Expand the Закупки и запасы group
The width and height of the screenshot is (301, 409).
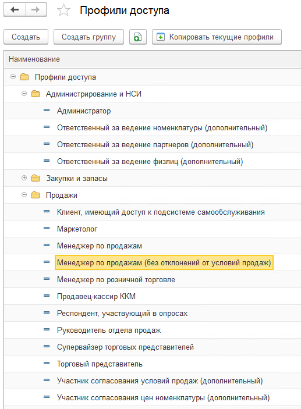(x=24, y=178)
